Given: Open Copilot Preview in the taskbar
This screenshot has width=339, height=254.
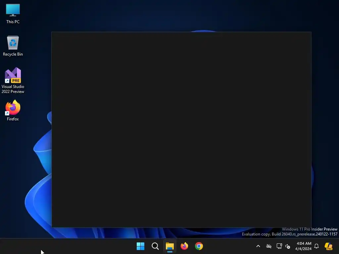Looking at the screenshot, I should click(x=328, y=246).
